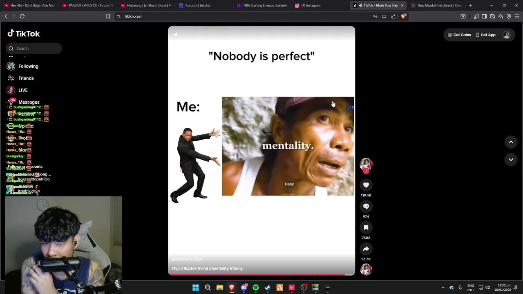This screenshot has width=523, height=294.
Task: Open the spinning sound disc avatar
Action: coord(366,269)
